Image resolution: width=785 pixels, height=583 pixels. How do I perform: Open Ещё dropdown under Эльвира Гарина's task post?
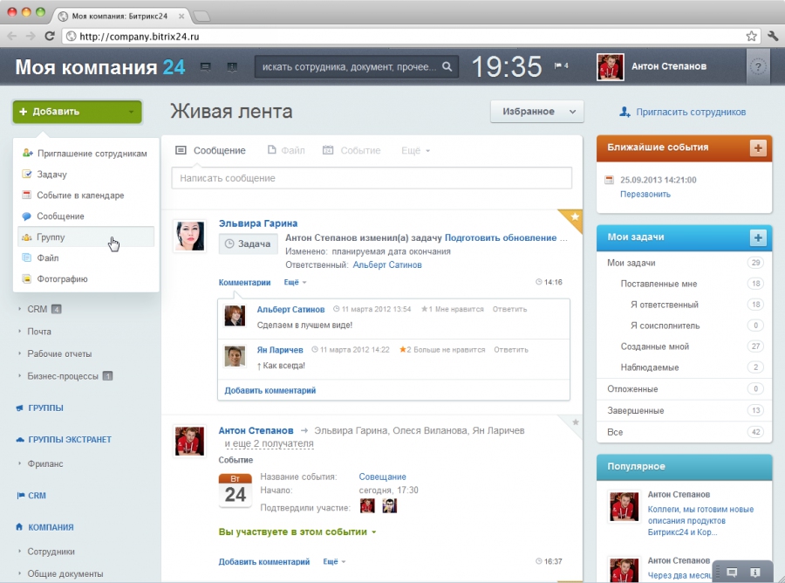point(295,283)
